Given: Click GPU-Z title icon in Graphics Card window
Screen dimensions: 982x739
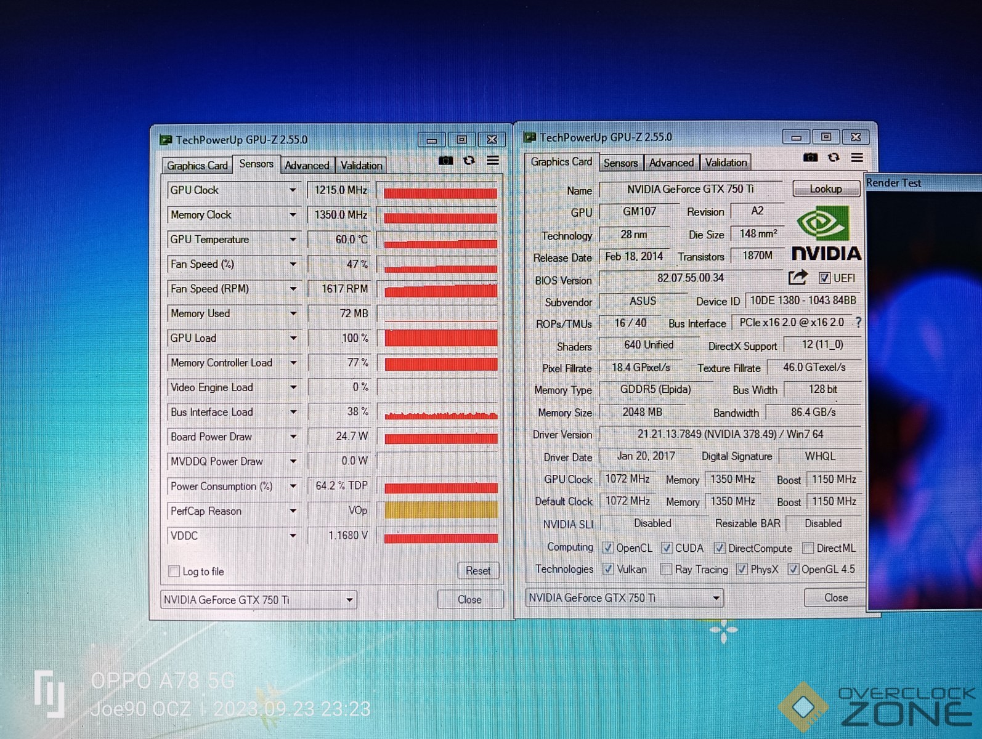Looking at the screenshot, I should point(530,137).
